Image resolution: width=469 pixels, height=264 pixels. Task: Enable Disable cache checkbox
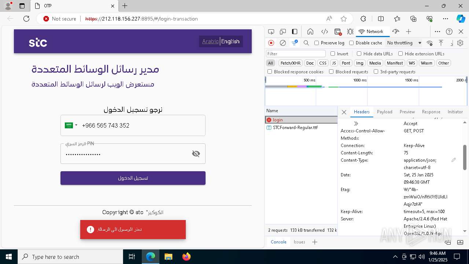point(351,43)
